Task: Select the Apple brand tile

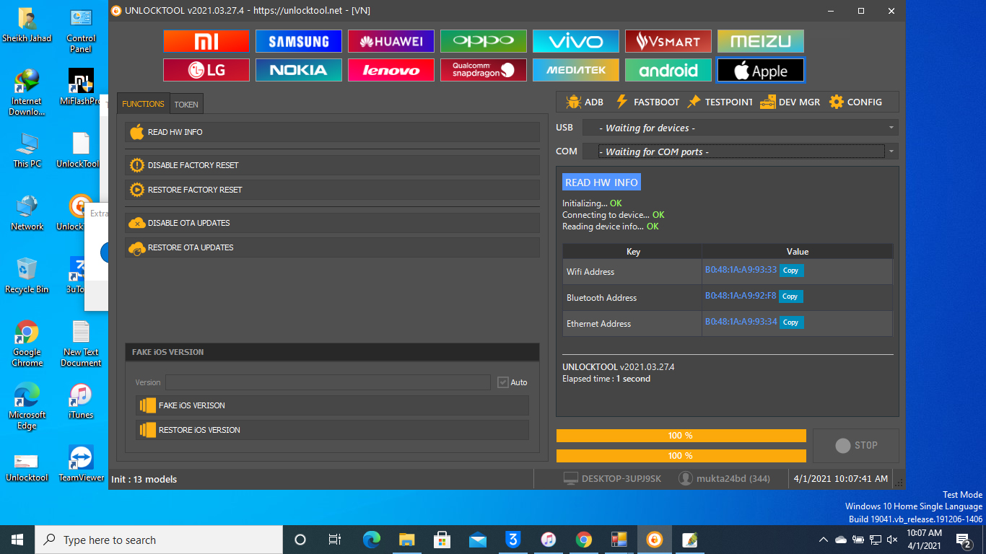Action: [x=761, y=70]
